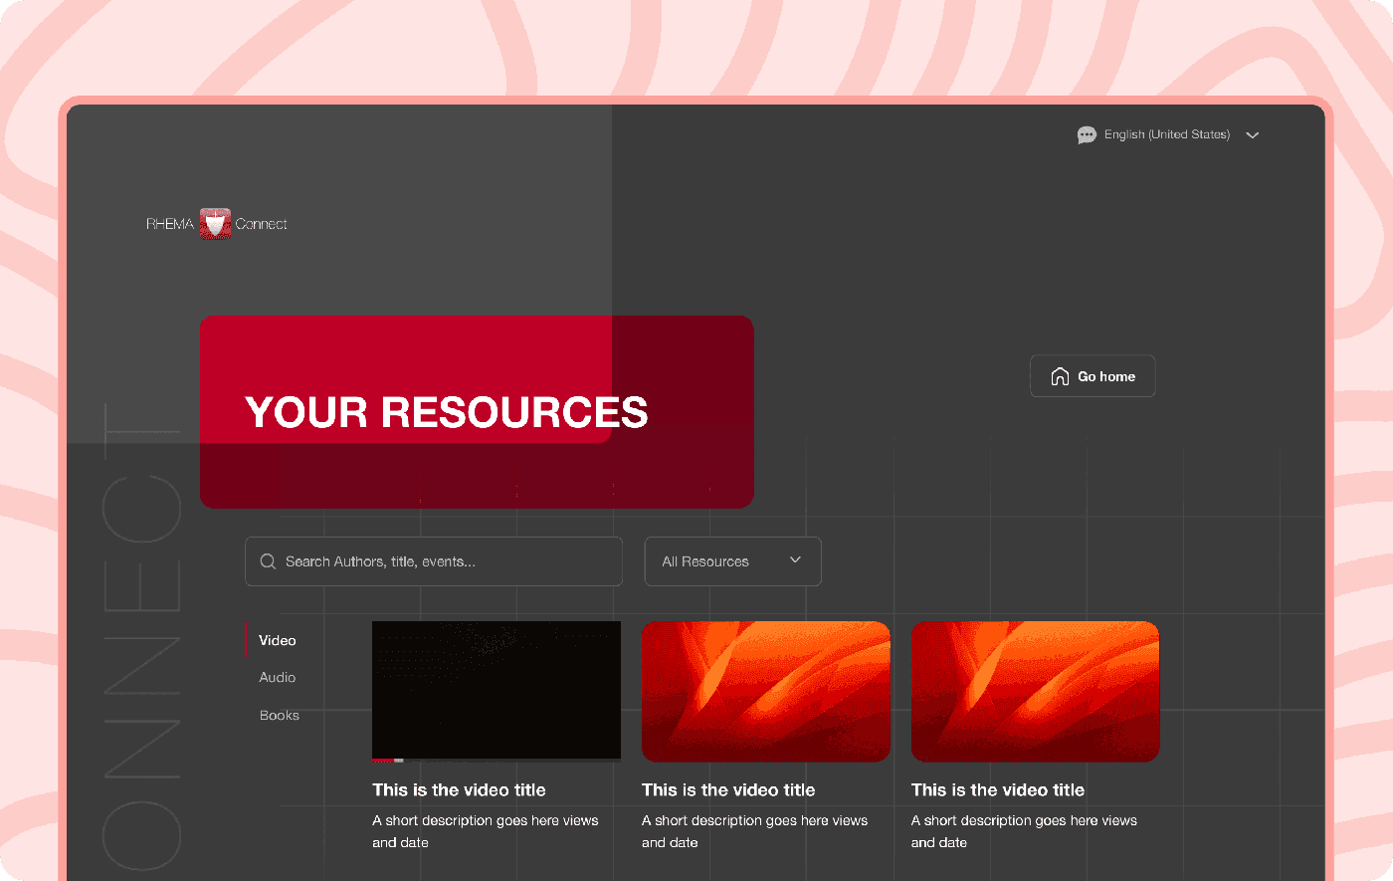
Task: Click the title below the dark video thumbnail
Action: (x=459, y=790)
